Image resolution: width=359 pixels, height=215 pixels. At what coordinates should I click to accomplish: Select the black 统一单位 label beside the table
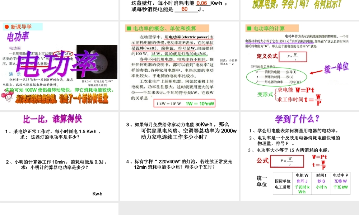click(262, 181)
